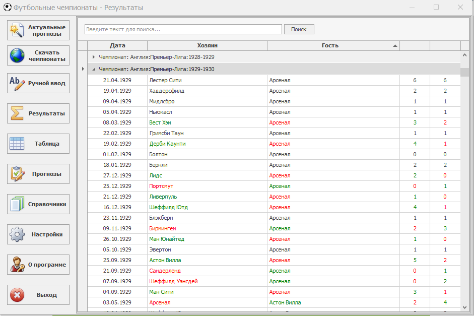This screenshot has width=474, height=316.
Task: Click home score 5 in Астон Вилла row
Action: coord(415,260)
